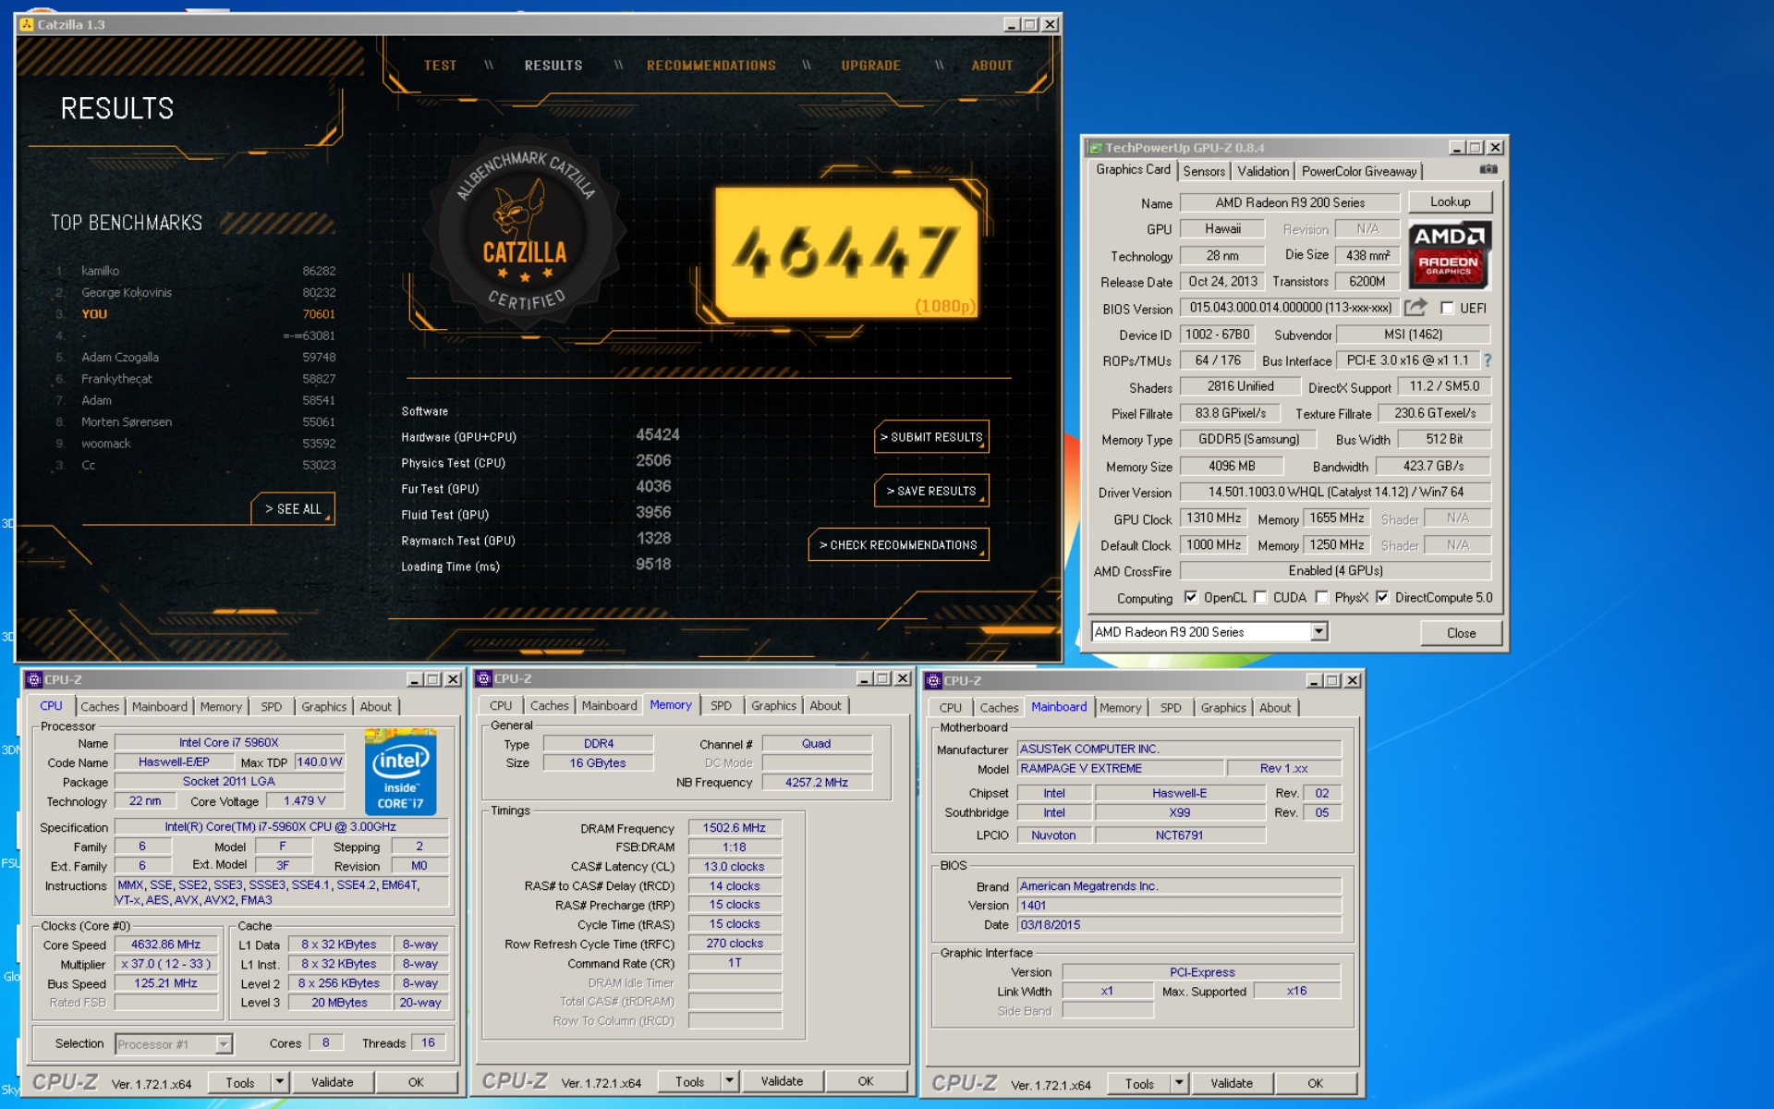Click the BIOS export share icon in GPU-Z
The height and width of the screenshot is (1109, 1774).
[x=1416, y=308]
